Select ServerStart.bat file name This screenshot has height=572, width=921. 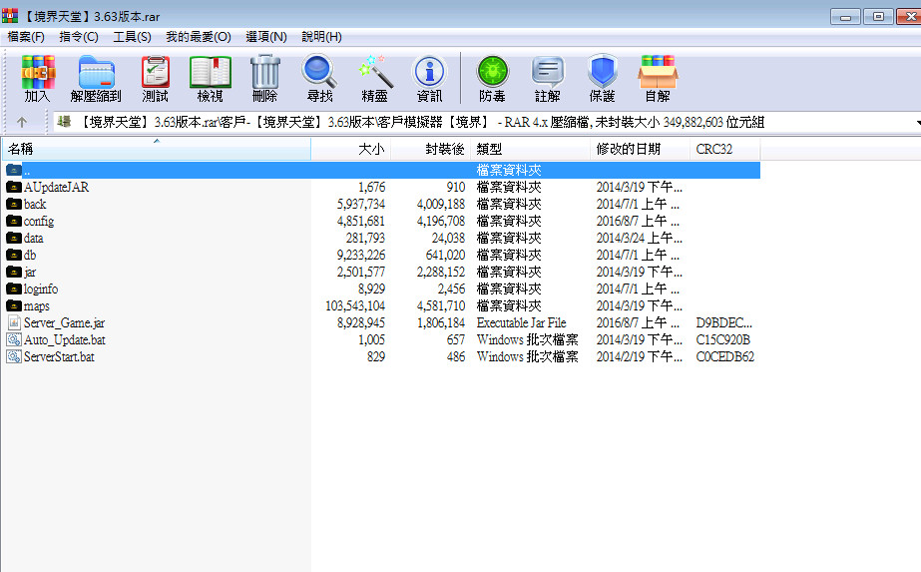coord(59,356)
